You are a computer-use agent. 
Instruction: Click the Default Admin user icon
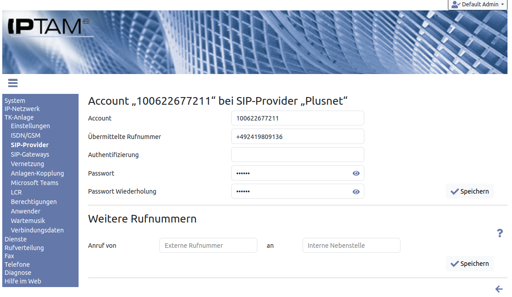(x=456, y=5)
